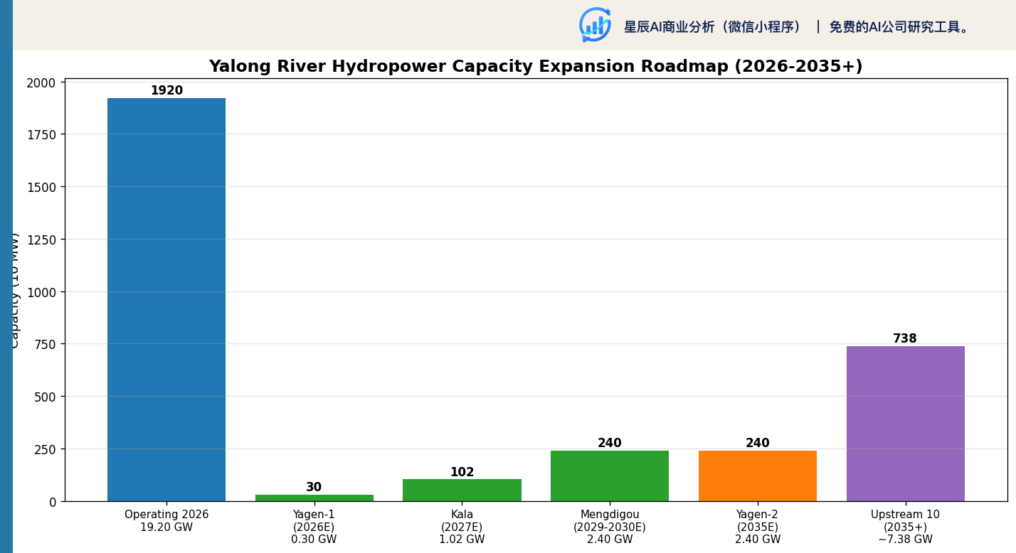Click the 1250 y-axis tick label
1016x553 pixels.
click(42, 240)
